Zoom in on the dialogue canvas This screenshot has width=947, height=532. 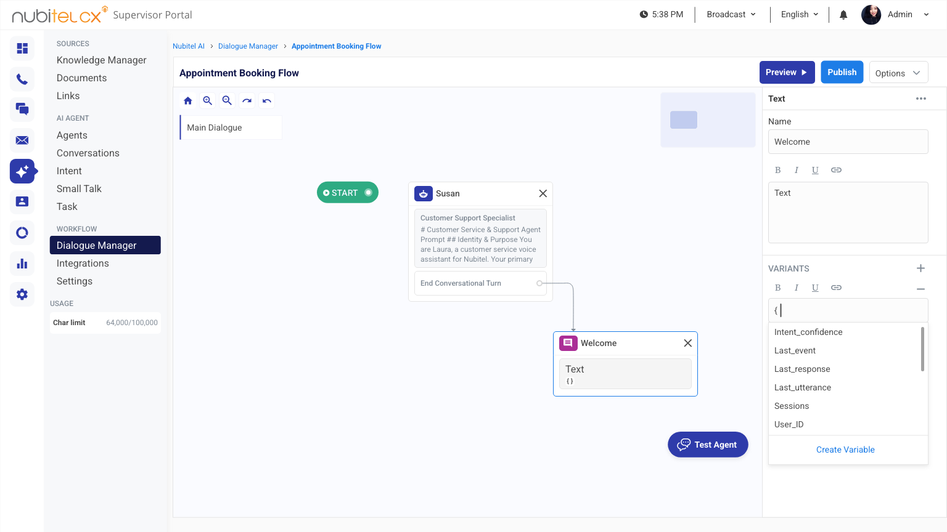point(207,100)
